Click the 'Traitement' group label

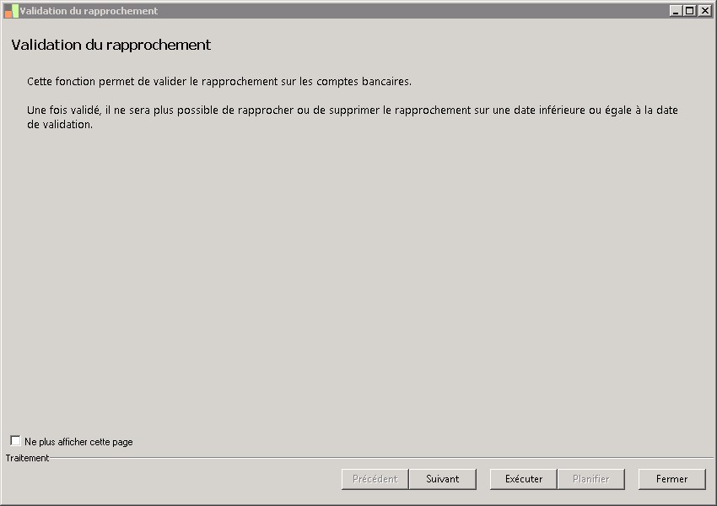pyautogui.click(x=27, y=458)
